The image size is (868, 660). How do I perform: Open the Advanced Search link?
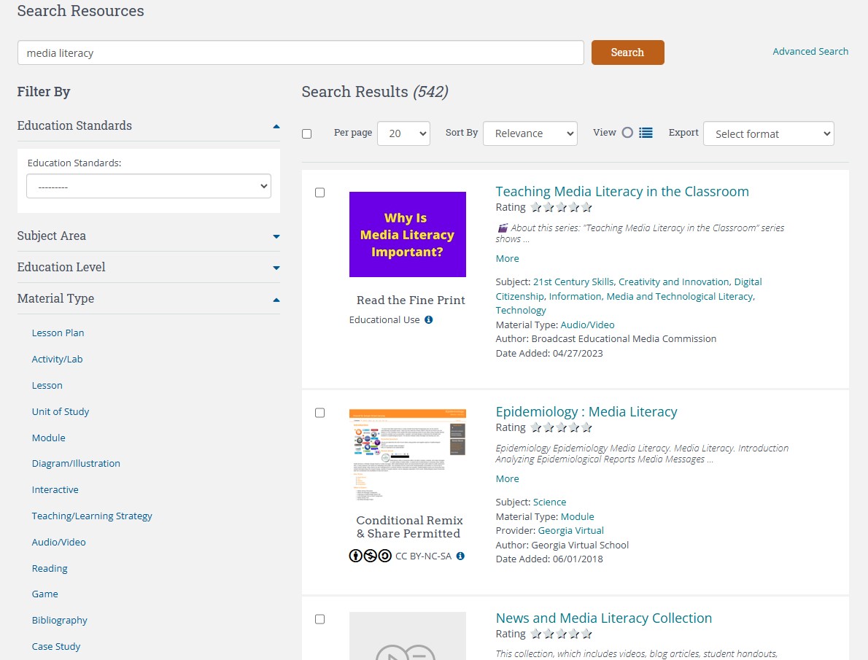click(810, 52)
